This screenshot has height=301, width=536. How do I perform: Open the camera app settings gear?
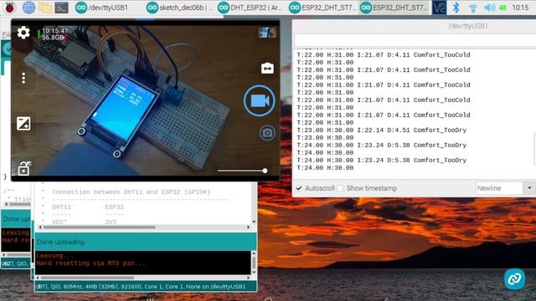click(23, 33)
